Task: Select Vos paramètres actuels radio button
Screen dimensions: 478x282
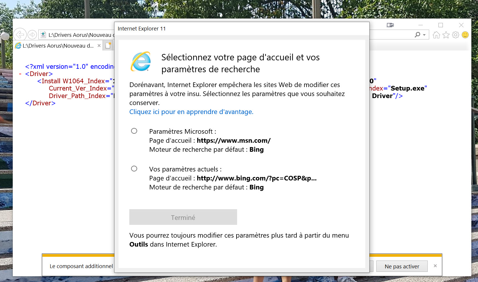Action: coord(134,169)
